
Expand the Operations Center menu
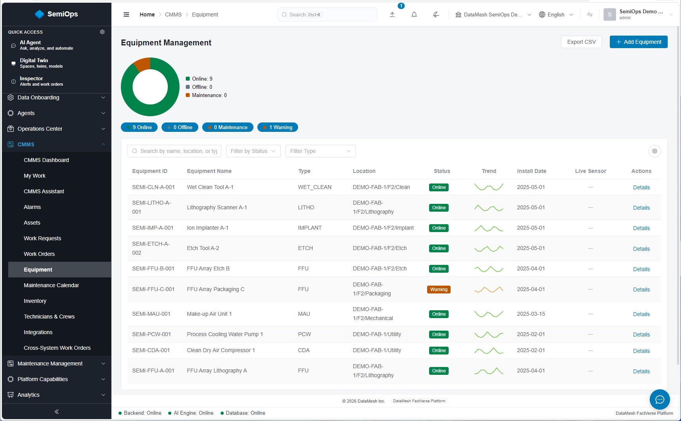57,129
